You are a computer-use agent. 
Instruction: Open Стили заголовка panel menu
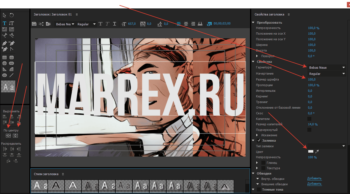[x=63, y=174]
